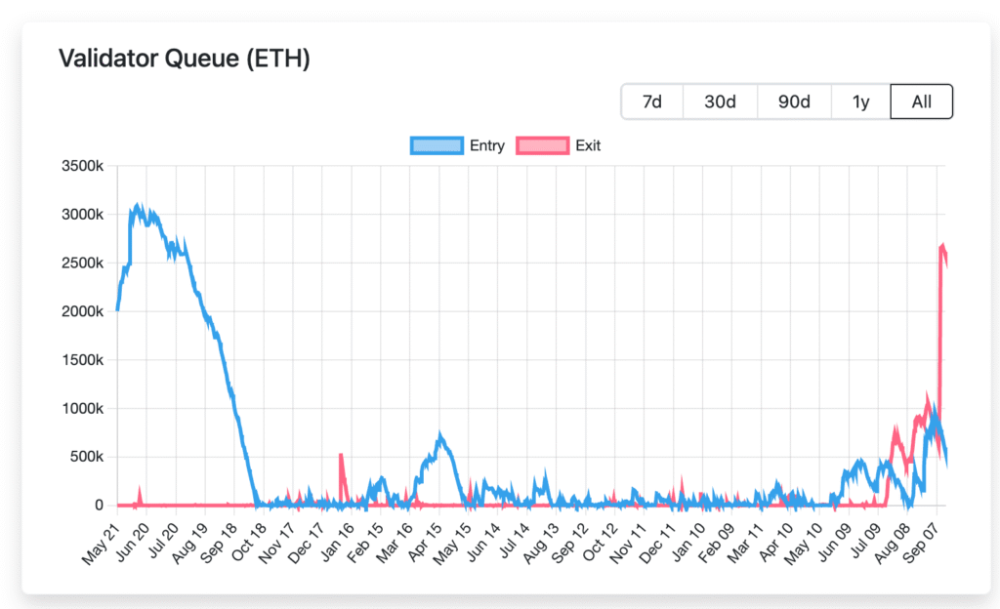Image resolution: width=1000 pixels, height=609 pixels.
Task: Click the currently active All range button
Action: pyautogui.click(x=920, y=101)
